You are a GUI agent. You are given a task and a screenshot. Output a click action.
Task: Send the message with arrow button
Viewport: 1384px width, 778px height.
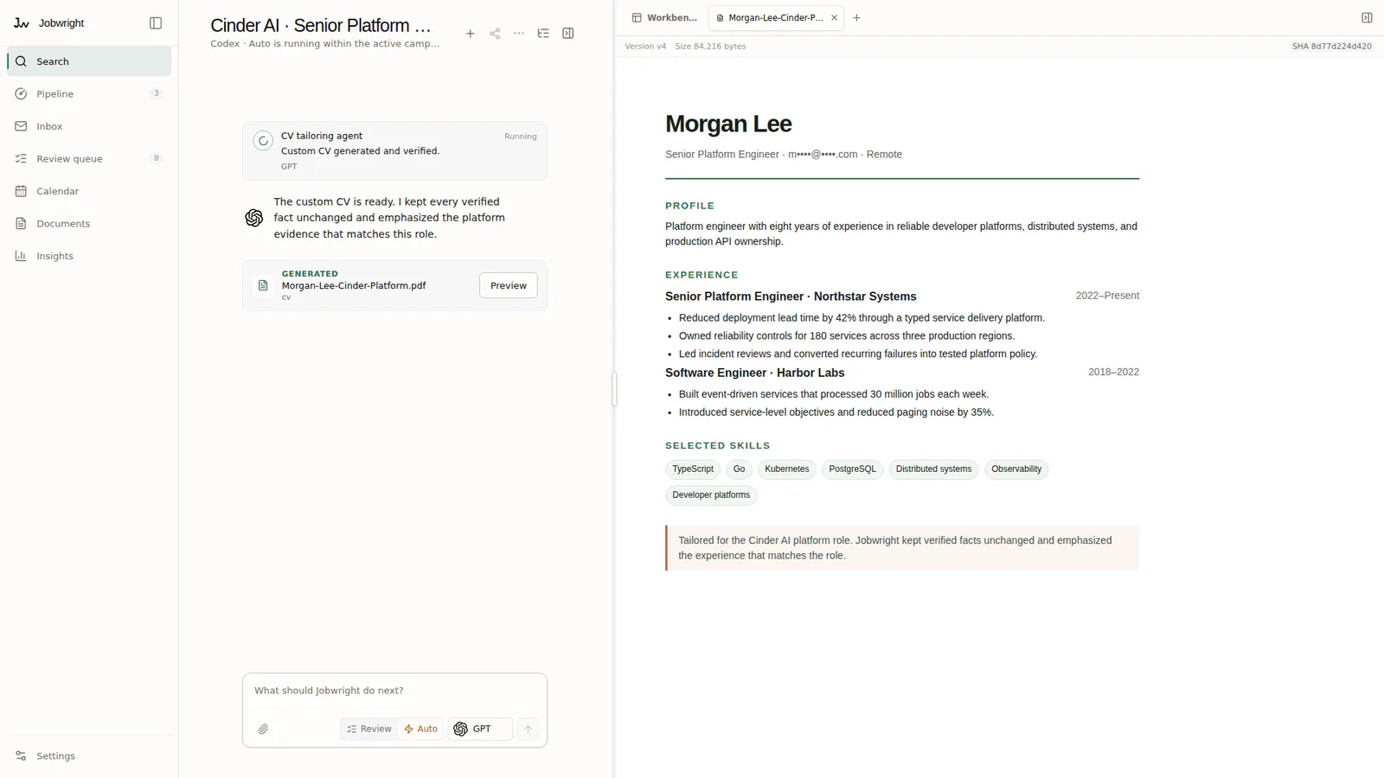point(528,729)
